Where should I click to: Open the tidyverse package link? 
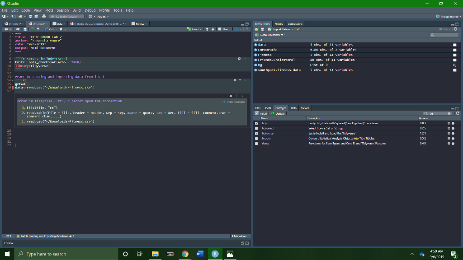tap(268, 134)
